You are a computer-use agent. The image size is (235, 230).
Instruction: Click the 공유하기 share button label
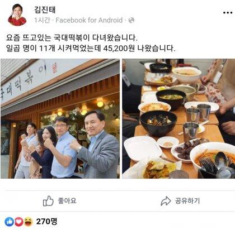187,201
